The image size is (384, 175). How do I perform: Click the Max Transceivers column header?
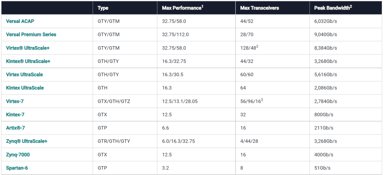pos(259,8)
